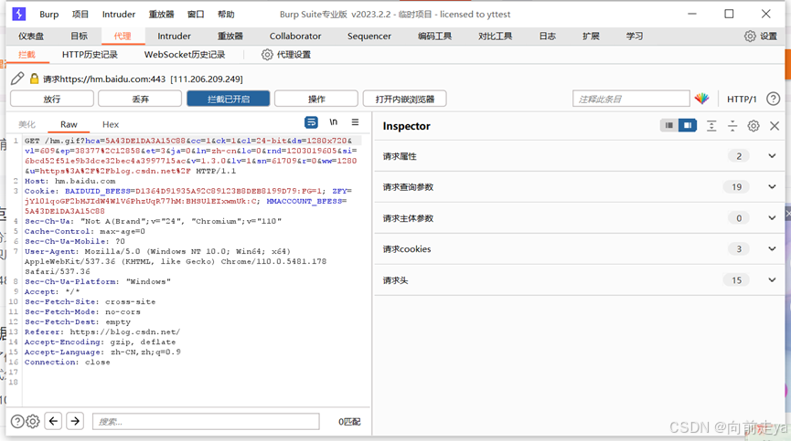Open the 窗口 menu
This screenshot has width=791, height=441.
pos(196,14)
